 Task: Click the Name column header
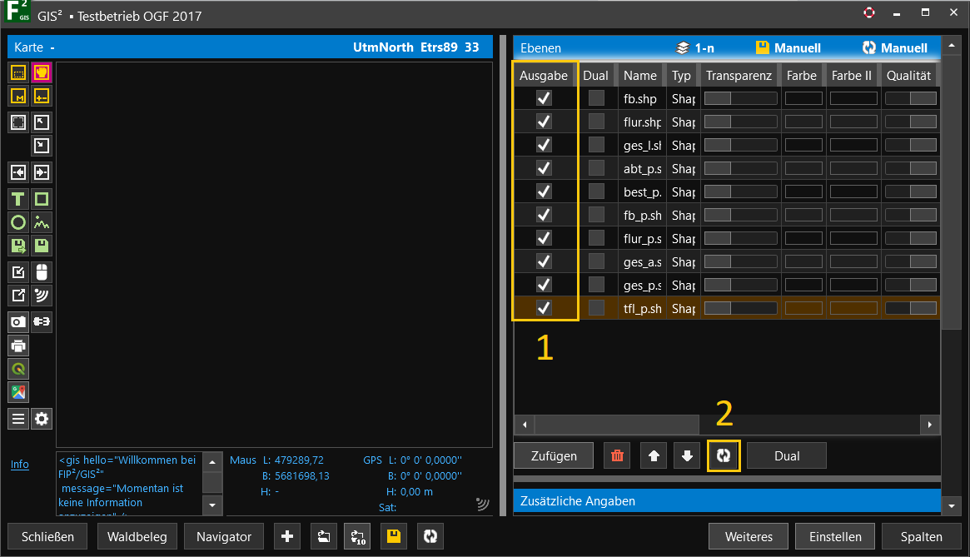tap(639, 75)
